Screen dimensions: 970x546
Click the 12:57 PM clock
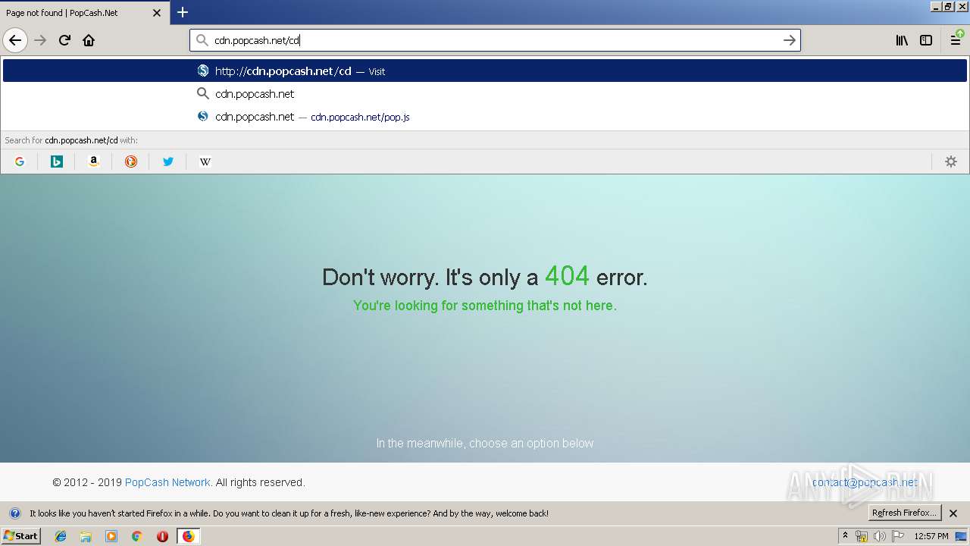pyautogui.click(x=931, y=536)
